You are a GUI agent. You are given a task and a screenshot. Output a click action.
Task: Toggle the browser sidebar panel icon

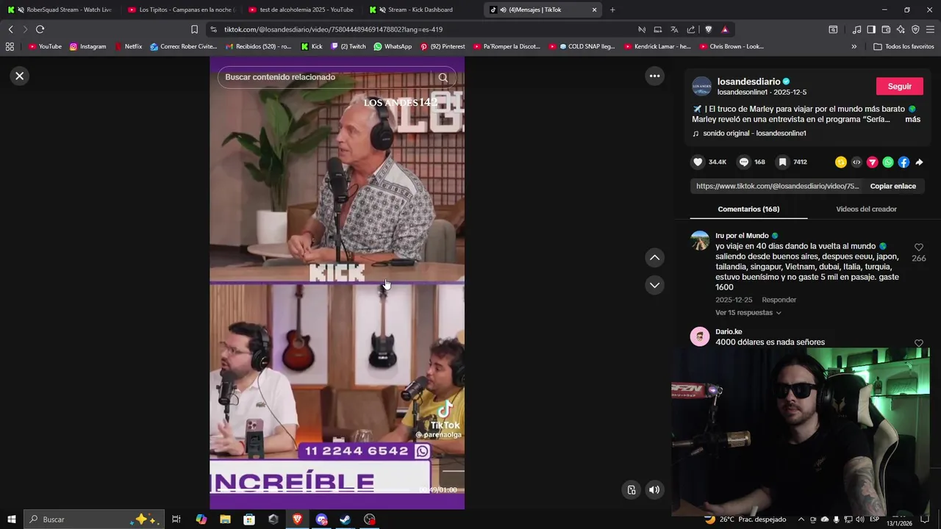[x=871, y=29]
